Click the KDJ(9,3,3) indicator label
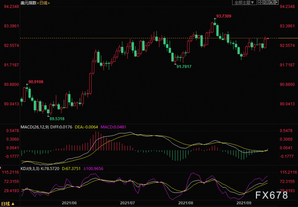The width and height of the screenshot is (298, 207). 30,169
